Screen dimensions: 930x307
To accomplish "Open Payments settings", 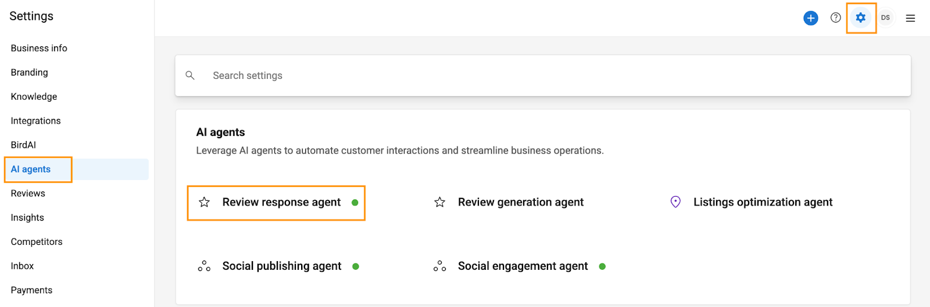I will [x=31, y=290].
